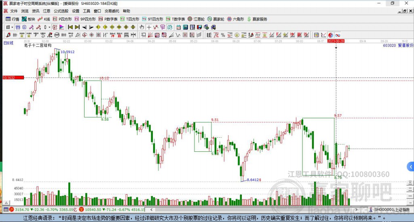Click the 日K线 label
Image resolution: width=414 pixels, height=222 pixels.
pos(8,43)
